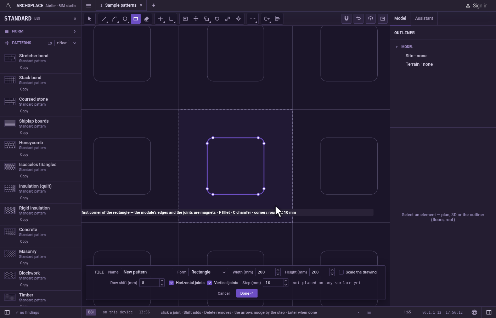Viewport: 496px width, 318px height.
Task: Use the Copy/duplicate tool in the toolbar
Action: coord(207,19)
